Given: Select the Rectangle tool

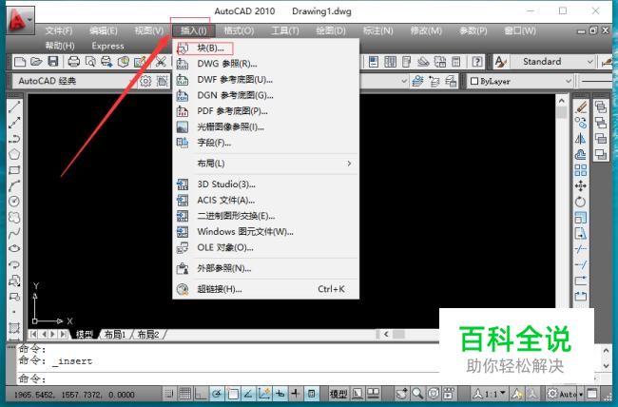Looking at the screenshot, I should click(x=14, y=170).
